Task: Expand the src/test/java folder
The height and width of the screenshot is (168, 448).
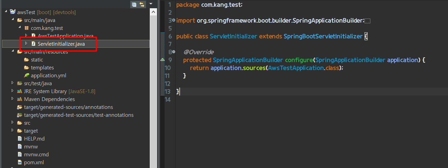Action: [x=12, y=83]
